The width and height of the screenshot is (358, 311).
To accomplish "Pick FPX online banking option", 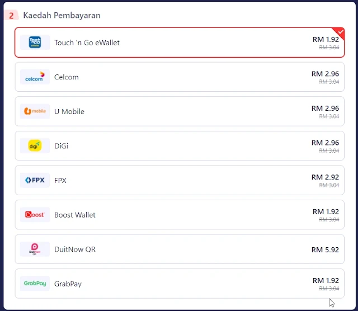I will point(60,181).
